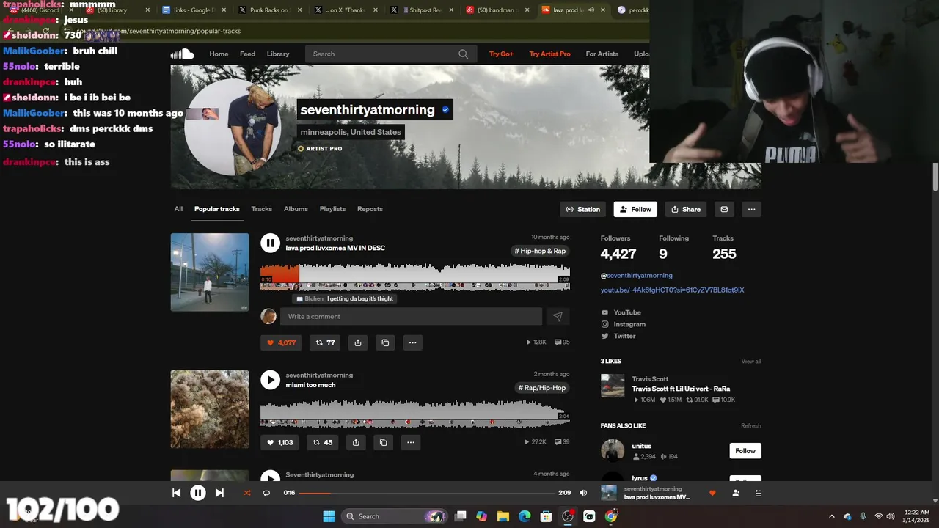Message the artist via the envelope icon
The width and height of the screenshot is (939, 528).
[x=724, y=209]
